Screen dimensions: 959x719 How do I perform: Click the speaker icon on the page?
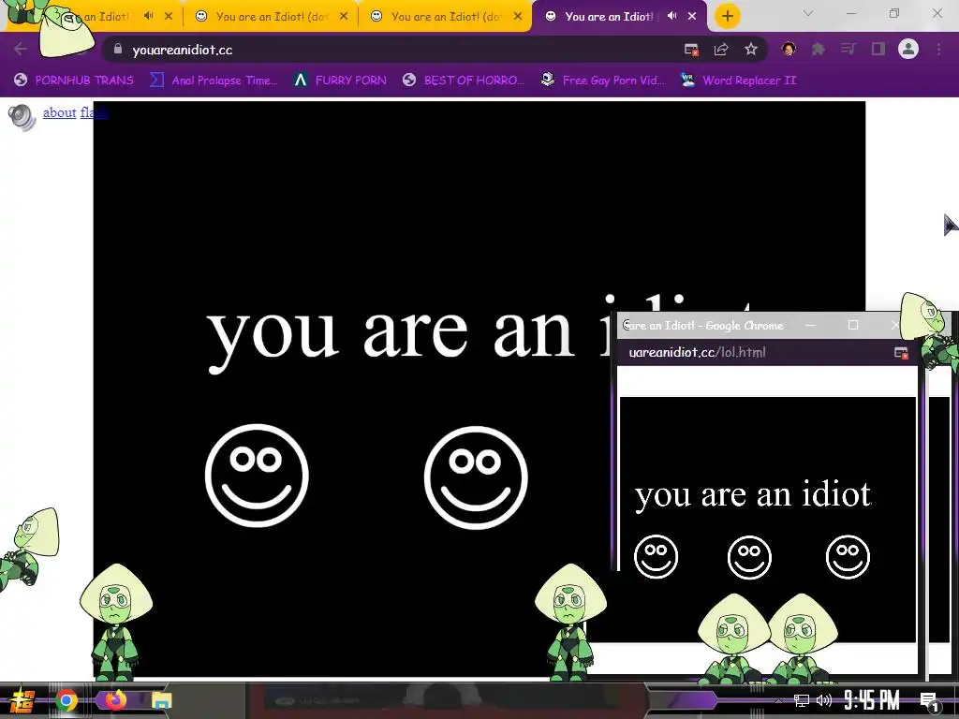[22, 117]
